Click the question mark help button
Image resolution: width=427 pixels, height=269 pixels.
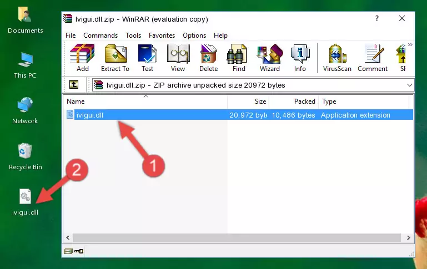(377, 18)
